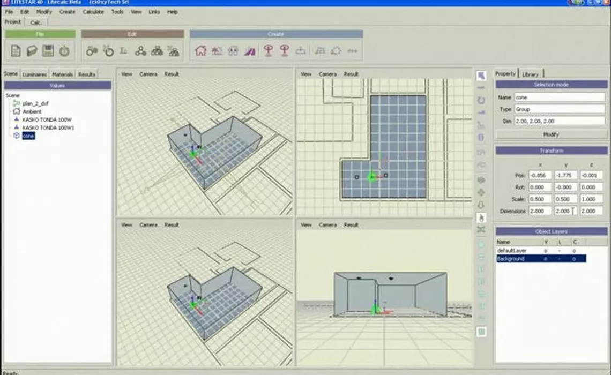Select KASKO TONDA 100W luminaire
The height and width of the screenshot is (375, 611).
[47, 119]
